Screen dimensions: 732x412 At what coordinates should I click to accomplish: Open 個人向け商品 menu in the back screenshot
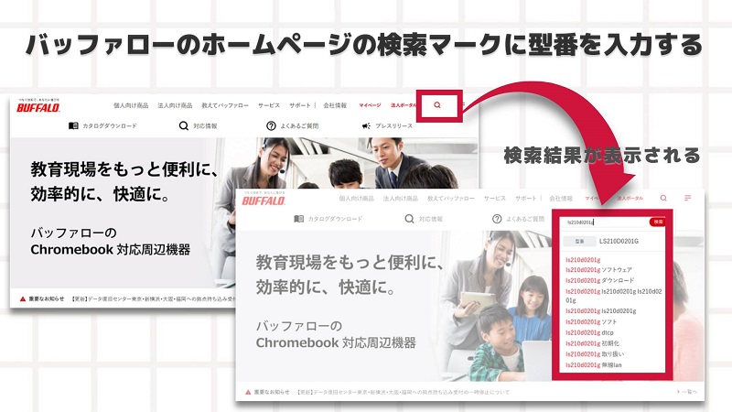coord(131,105)
